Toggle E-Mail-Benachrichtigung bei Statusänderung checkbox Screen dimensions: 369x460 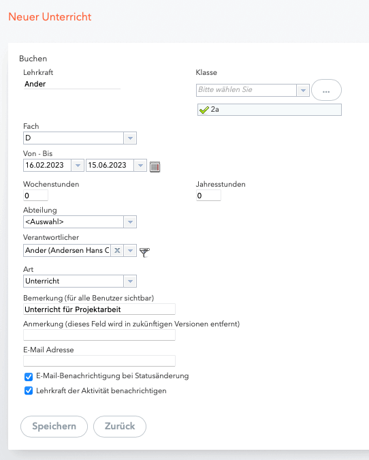click(29, 376)
